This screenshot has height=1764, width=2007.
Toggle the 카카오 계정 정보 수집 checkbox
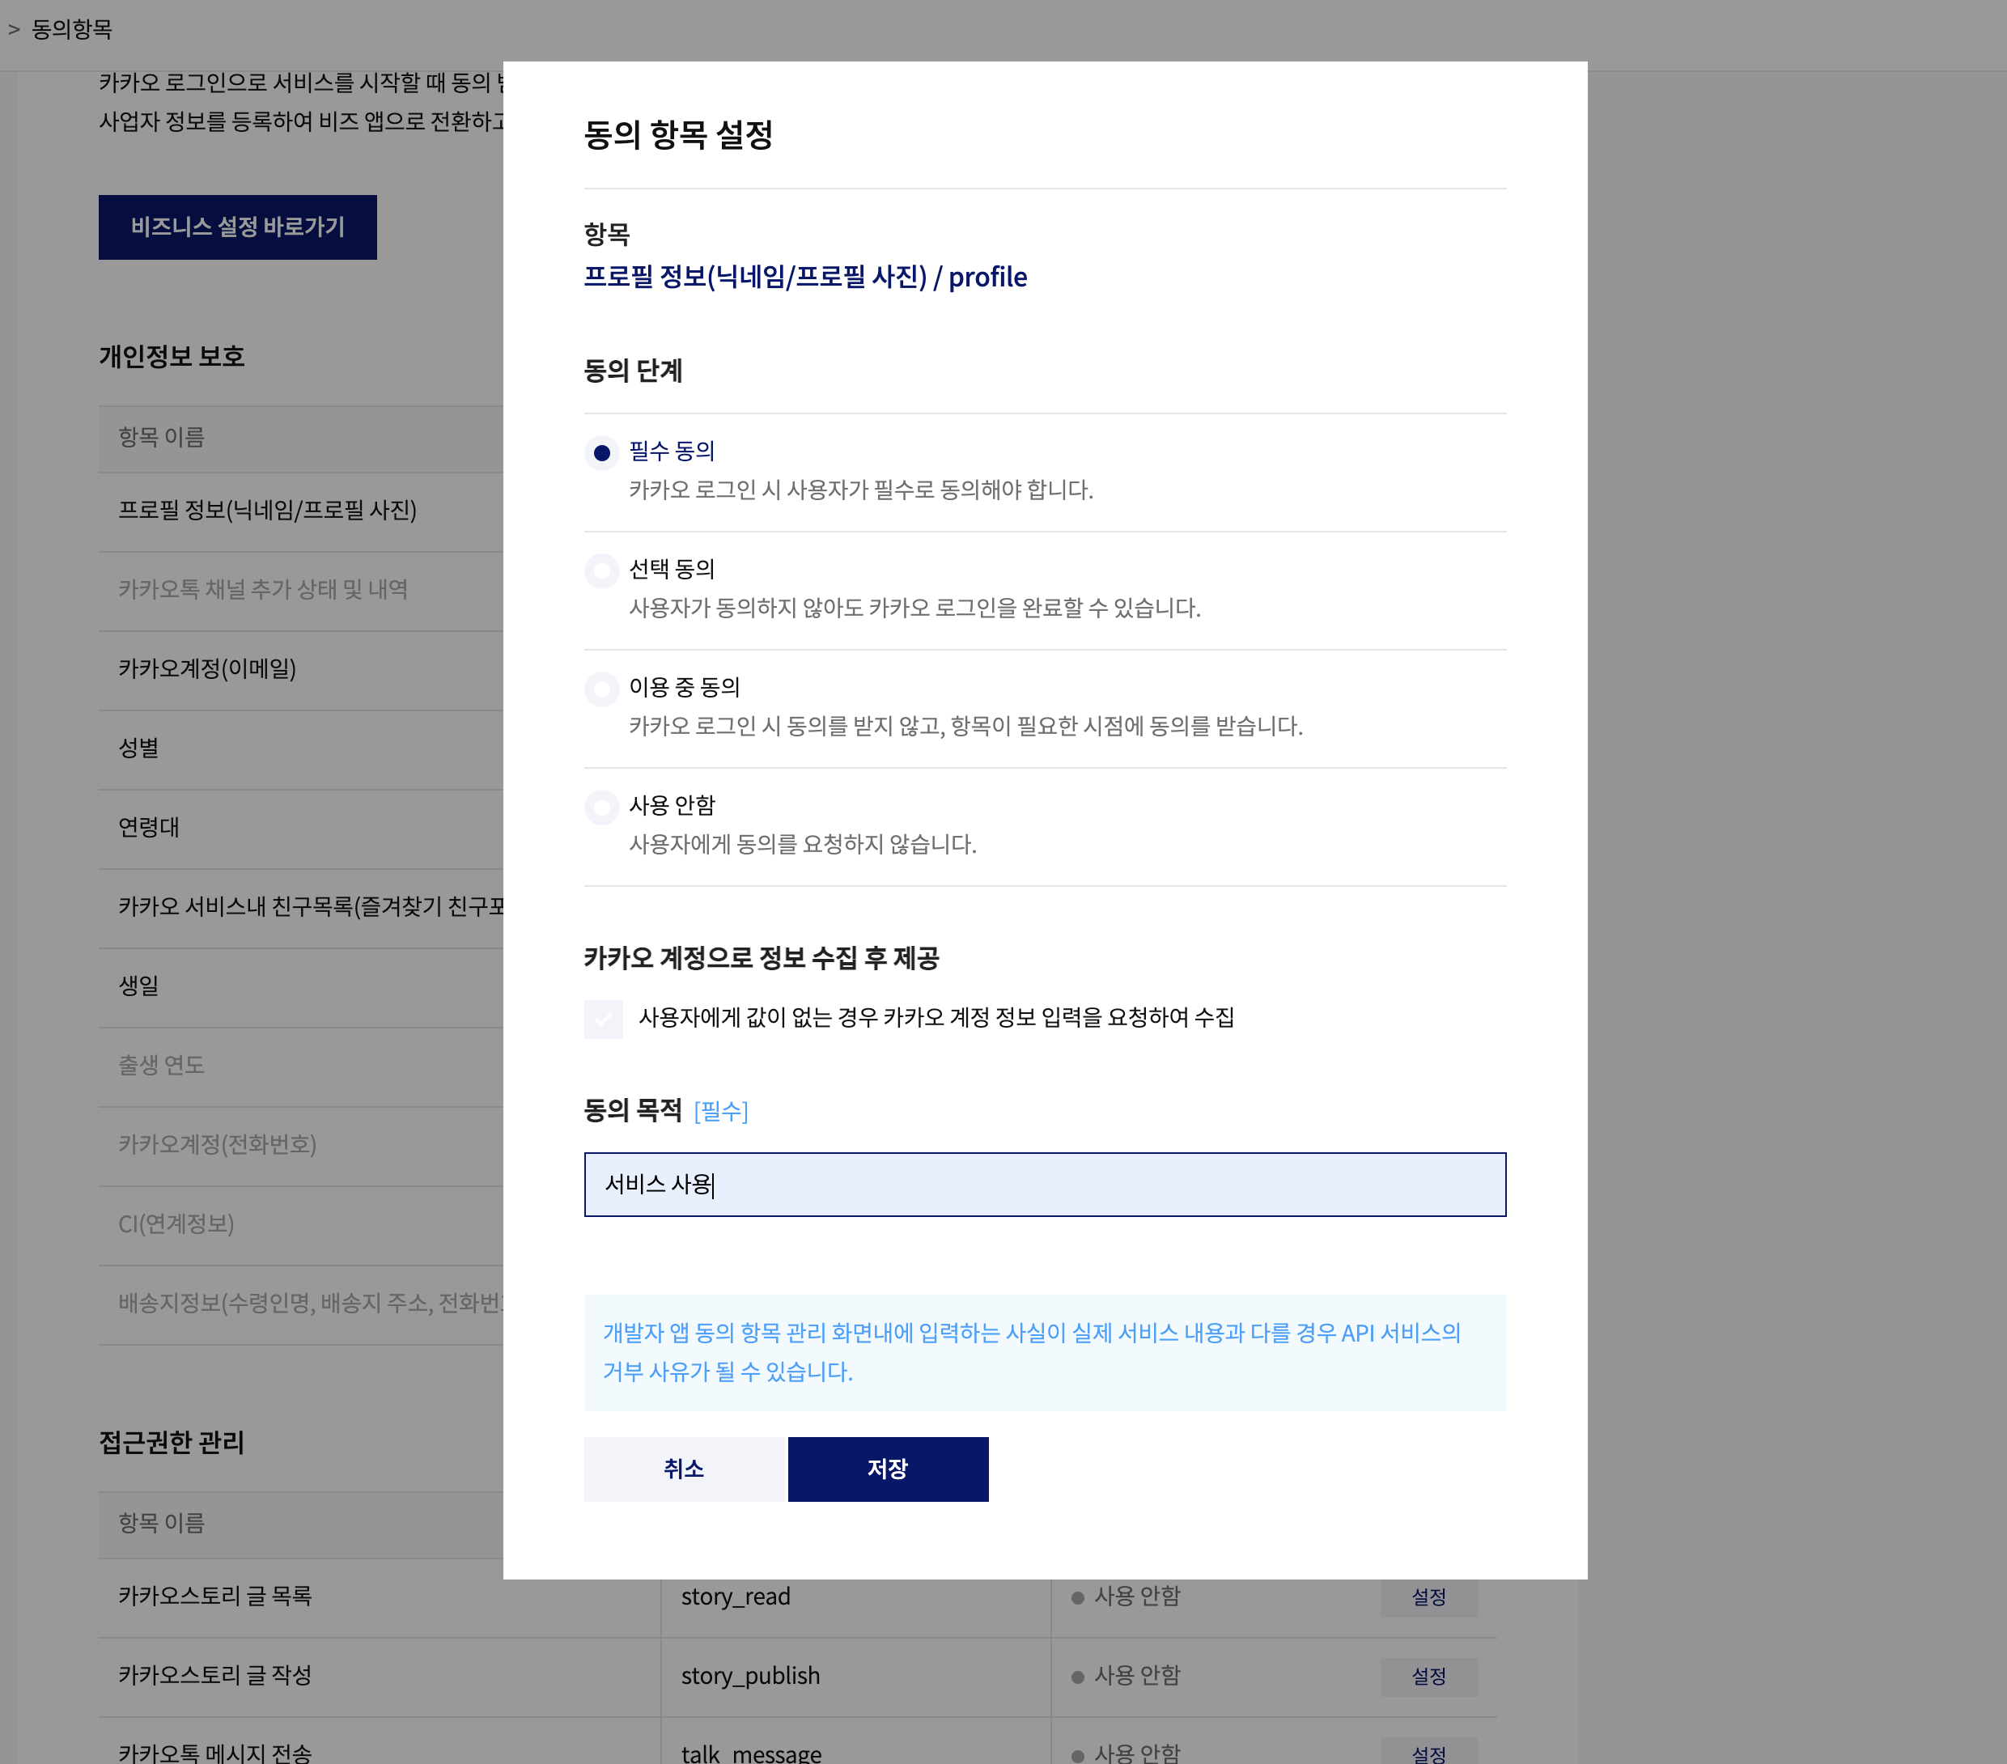603,1019
